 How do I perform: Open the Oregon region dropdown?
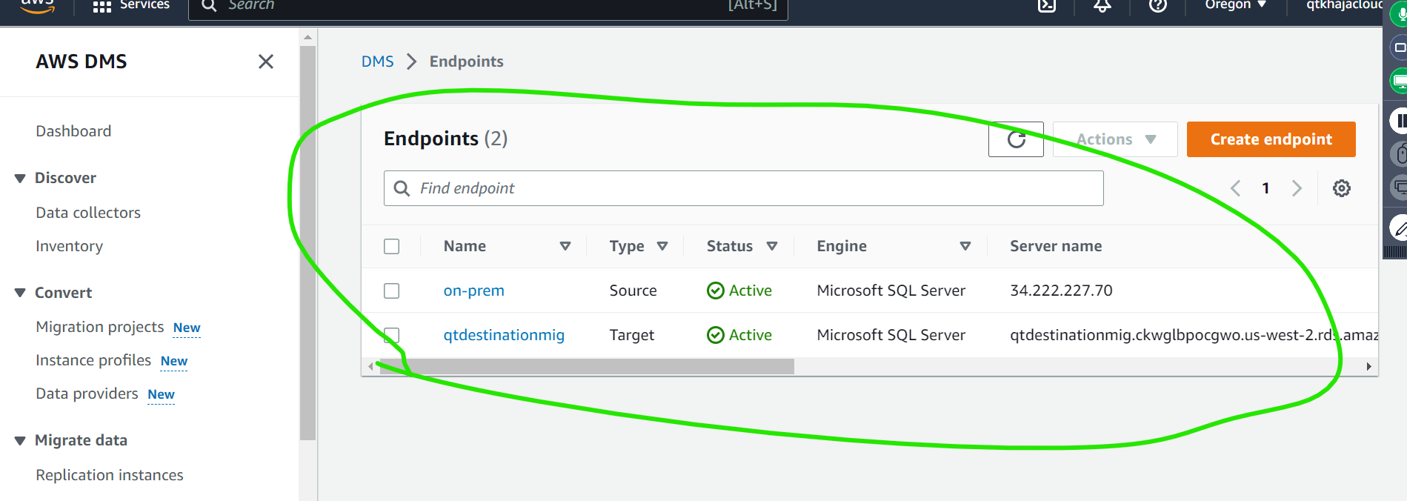[1236, 5]
